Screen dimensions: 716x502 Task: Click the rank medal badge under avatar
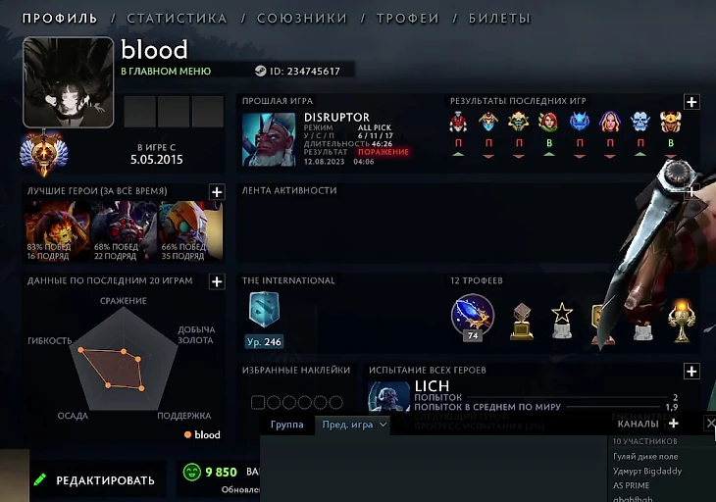point(44,153)
